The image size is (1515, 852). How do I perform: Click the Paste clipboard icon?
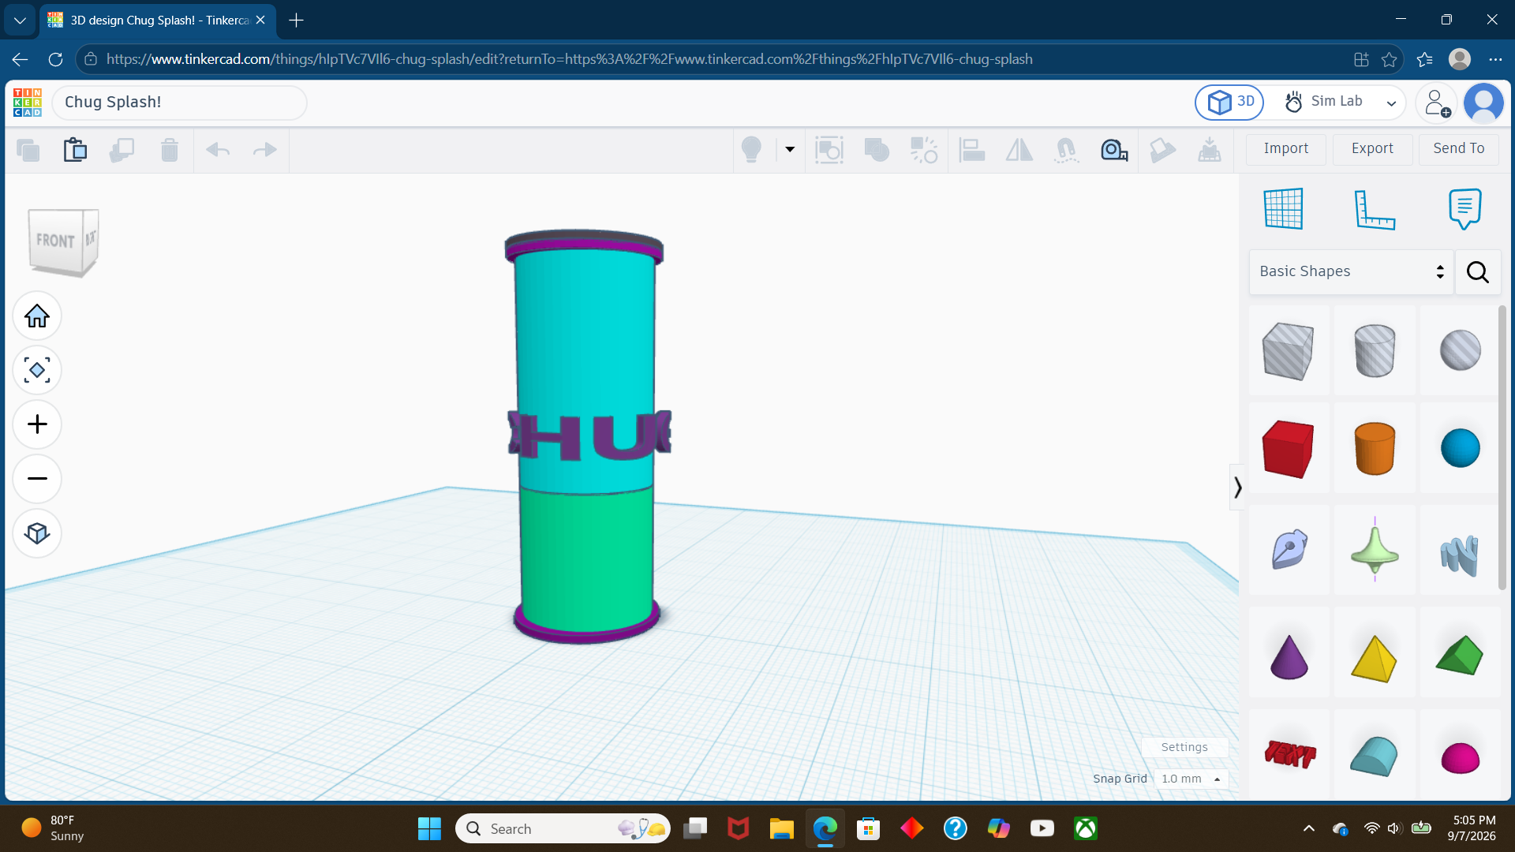pyautogui.click(x=75, y=149)
